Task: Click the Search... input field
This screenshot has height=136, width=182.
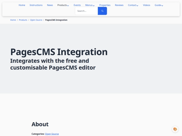Action: [x=86, y=11]
